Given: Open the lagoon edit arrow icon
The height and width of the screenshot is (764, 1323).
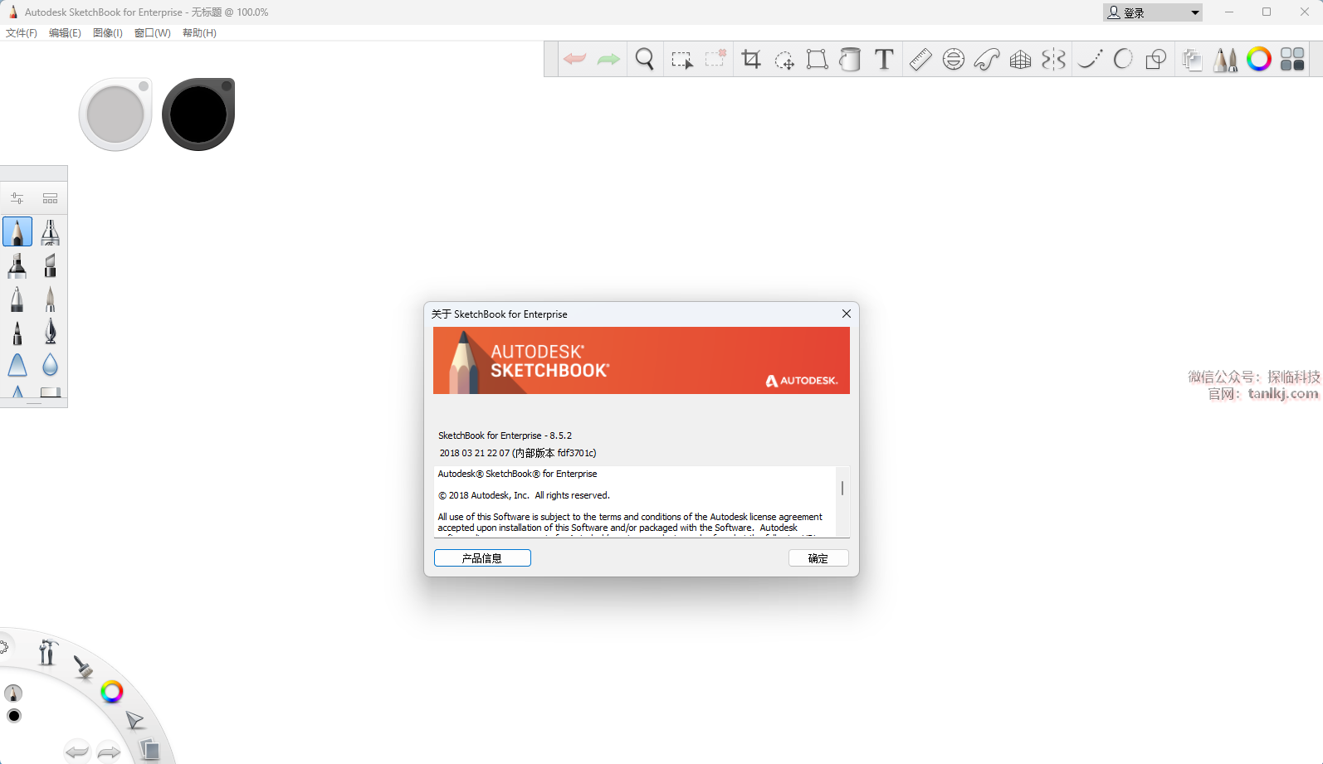Looking at the screenshot, I should click(x=134, y=720).
